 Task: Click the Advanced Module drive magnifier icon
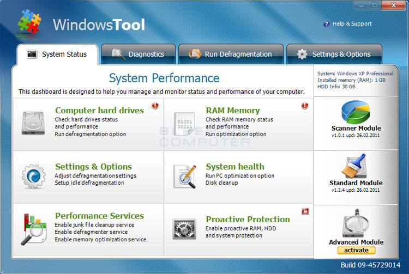pyautogui.click(x=356, y=223)
